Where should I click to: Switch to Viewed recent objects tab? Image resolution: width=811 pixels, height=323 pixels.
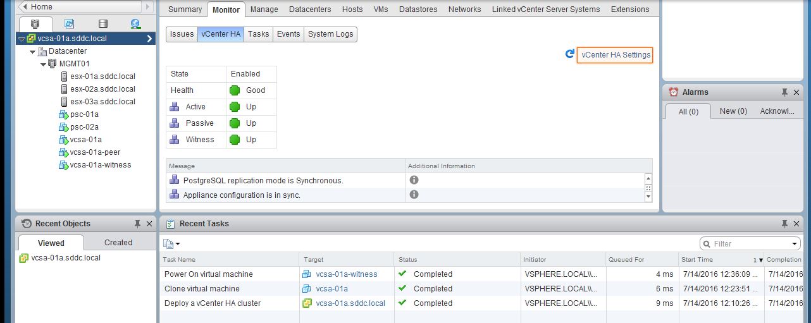pos(51,243)
